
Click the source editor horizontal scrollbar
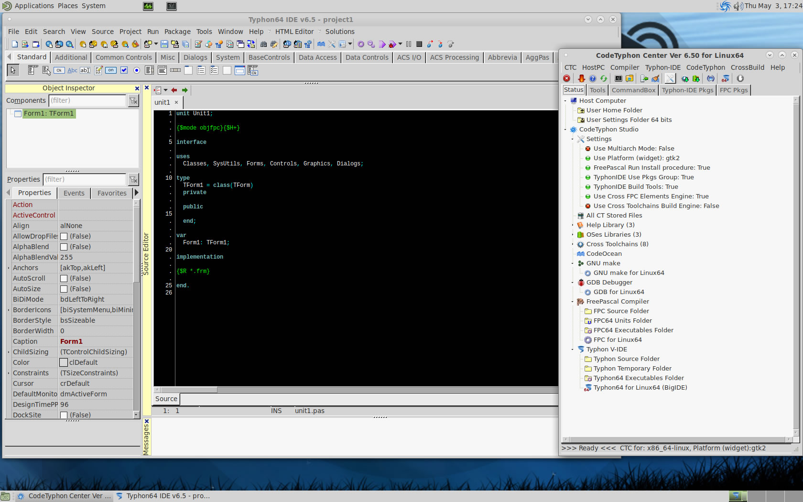point(356,390)
